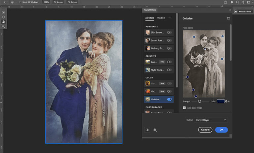
Task: Select the white-ringed focal point on the man's collar
Action: pyautogui.click(x=205, y=49)
